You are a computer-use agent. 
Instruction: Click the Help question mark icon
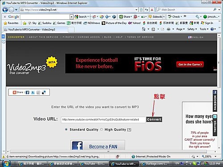212,29
